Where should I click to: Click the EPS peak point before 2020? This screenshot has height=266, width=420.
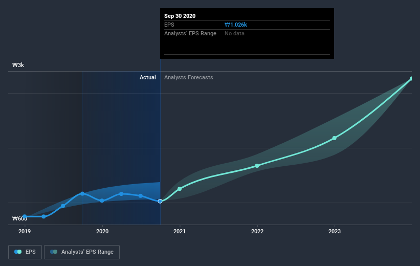(x=82, y=193)
